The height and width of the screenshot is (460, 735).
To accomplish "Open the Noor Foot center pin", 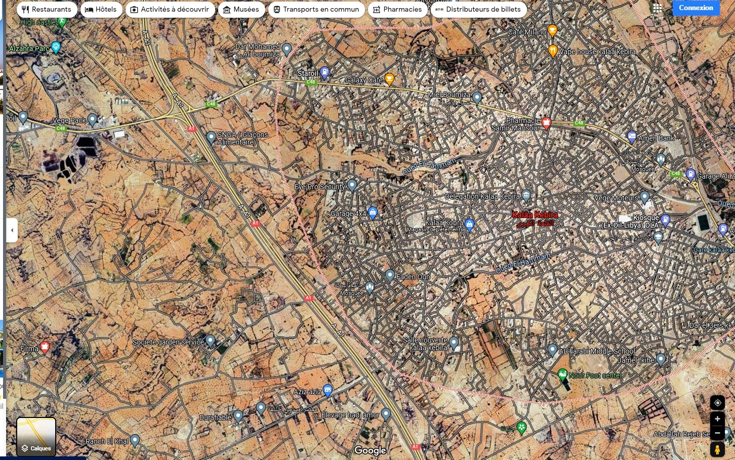I will click(x=562, y=374).
